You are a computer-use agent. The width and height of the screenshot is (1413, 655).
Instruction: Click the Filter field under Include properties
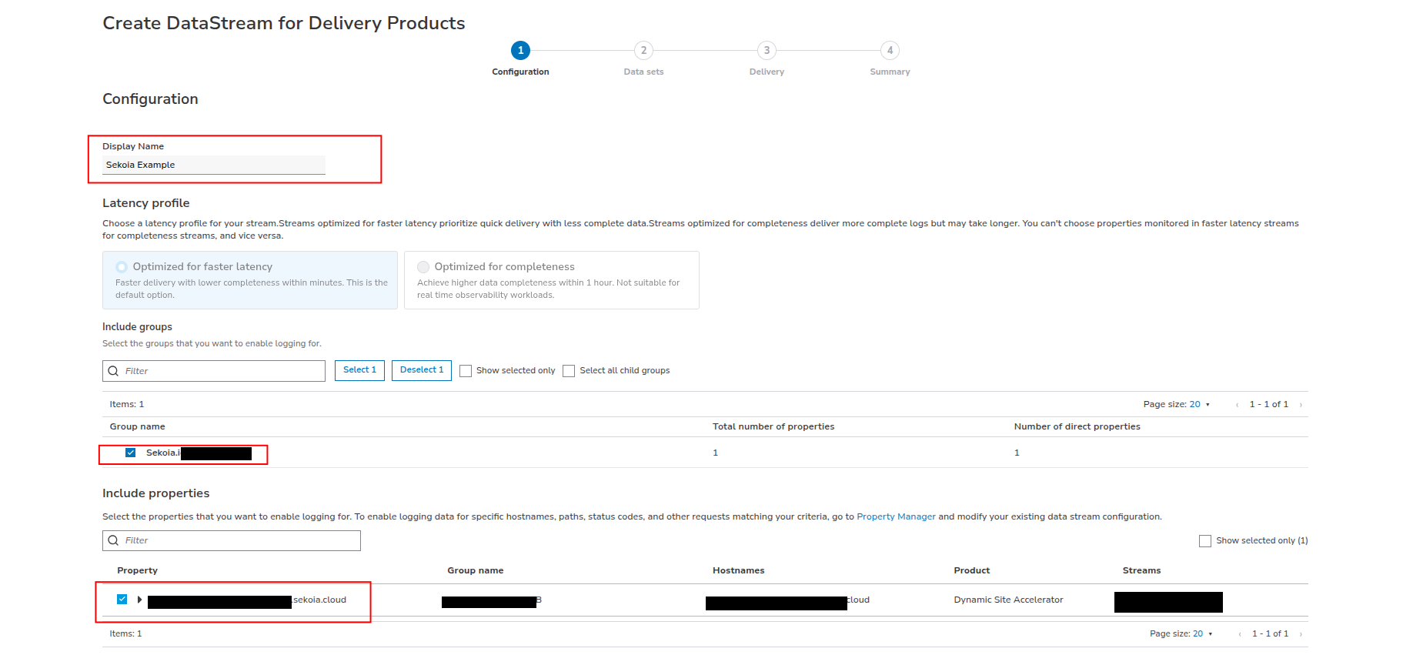point(232,540)
